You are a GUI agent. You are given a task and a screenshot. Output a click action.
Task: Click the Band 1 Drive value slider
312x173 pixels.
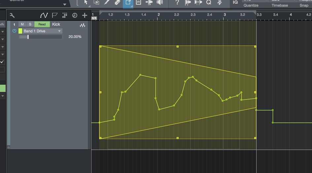click(40, 37)
